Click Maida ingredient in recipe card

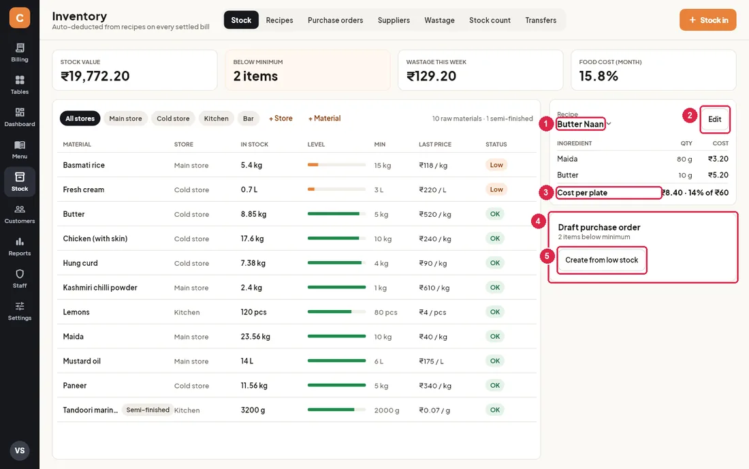[567, 159]
